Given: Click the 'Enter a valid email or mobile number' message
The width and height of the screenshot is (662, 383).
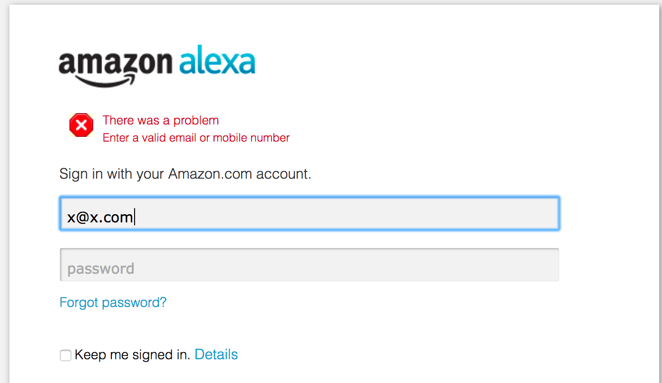Looking at the screenshot, I should pos(196,138).
